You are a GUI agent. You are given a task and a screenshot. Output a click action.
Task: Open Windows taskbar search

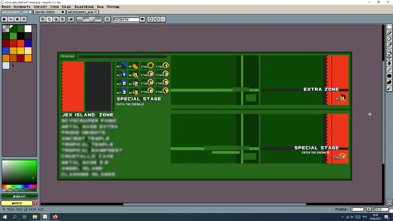point(15,217)
